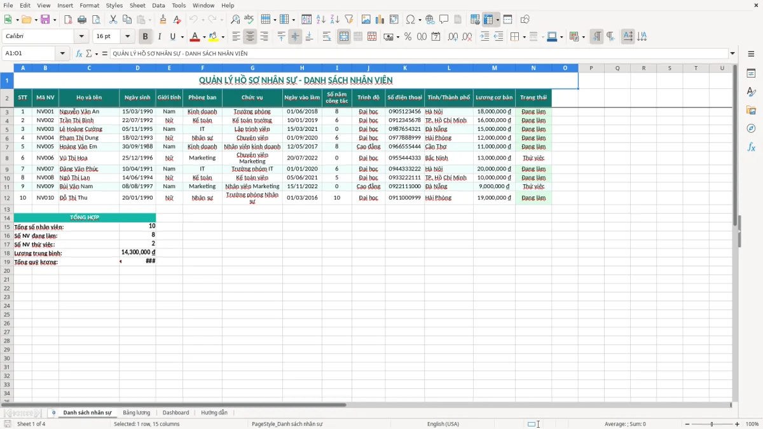Viewport: 763px width, 429px height.
Task: Open the Data menu
Action: (x=158, y=5)
